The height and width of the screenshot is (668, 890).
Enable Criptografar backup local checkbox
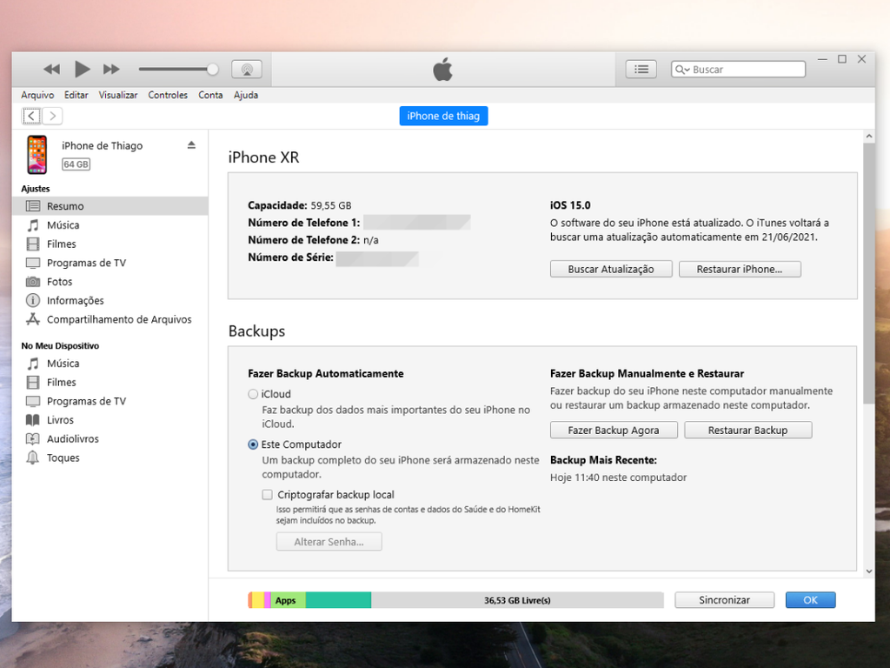coord(268,495)
